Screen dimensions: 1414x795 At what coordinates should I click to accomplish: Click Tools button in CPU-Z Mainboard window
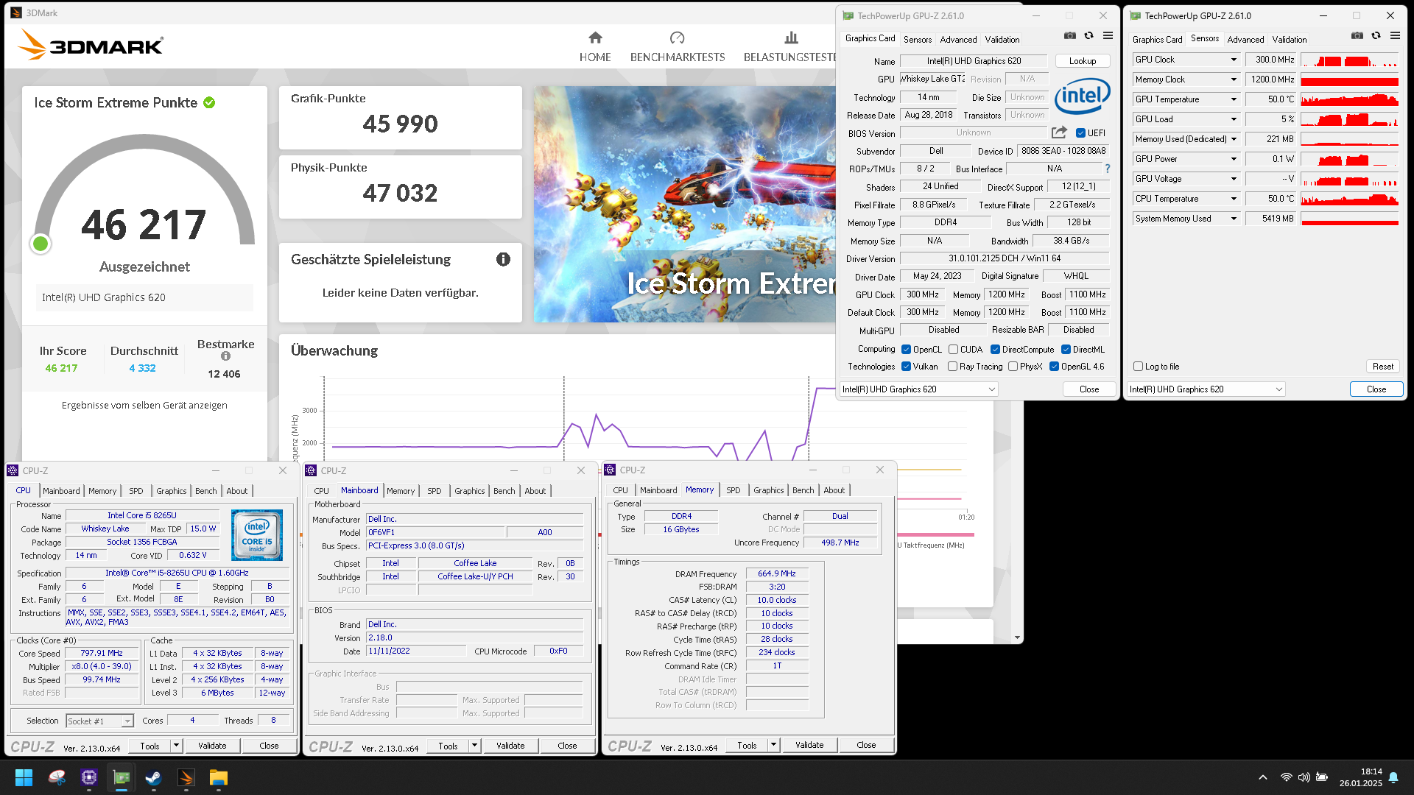[449, 746]
